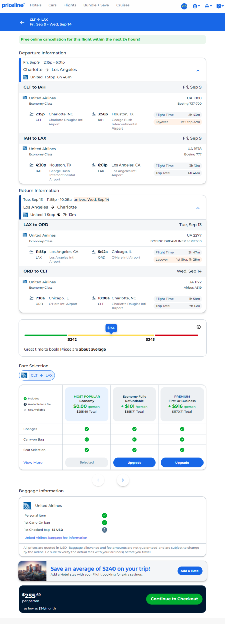
Task: Click the Seat Selection checkmark under Fully Refundable
Action: point(134,450)
